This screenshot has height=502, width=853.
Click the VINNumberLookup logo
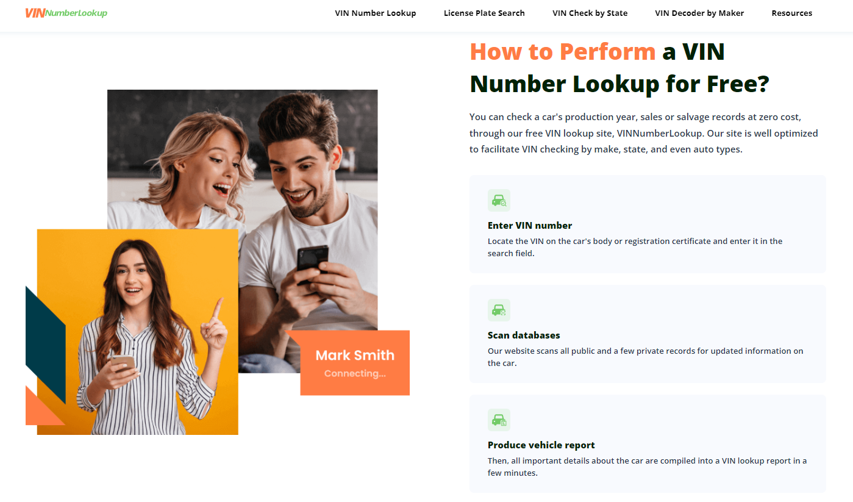66,13
